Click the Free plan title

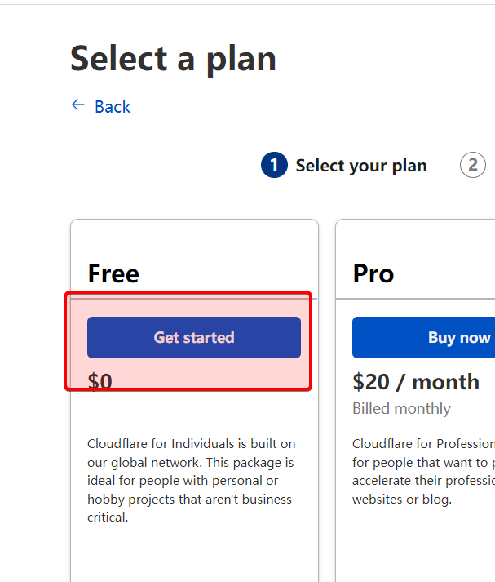(113, 273)
